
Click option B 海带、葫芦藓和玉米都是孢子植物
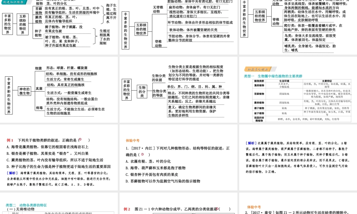pos(156,168)
